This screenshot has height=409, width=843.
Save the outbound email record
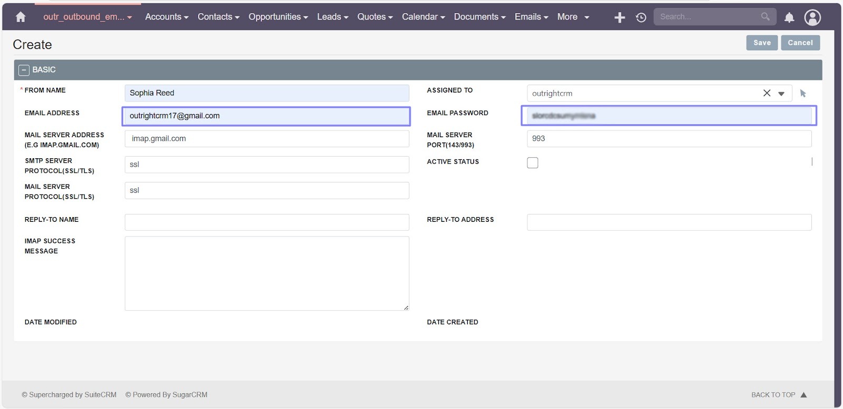pyautogui.click(x=761, y=43)
